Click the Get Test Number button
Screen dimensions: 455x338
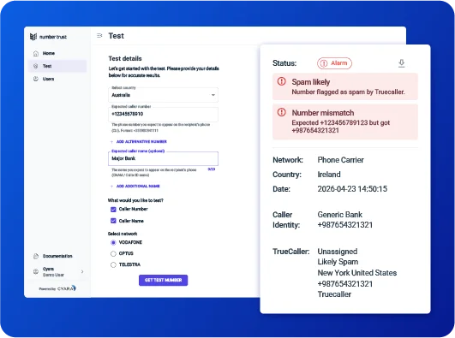coord(163,280)
